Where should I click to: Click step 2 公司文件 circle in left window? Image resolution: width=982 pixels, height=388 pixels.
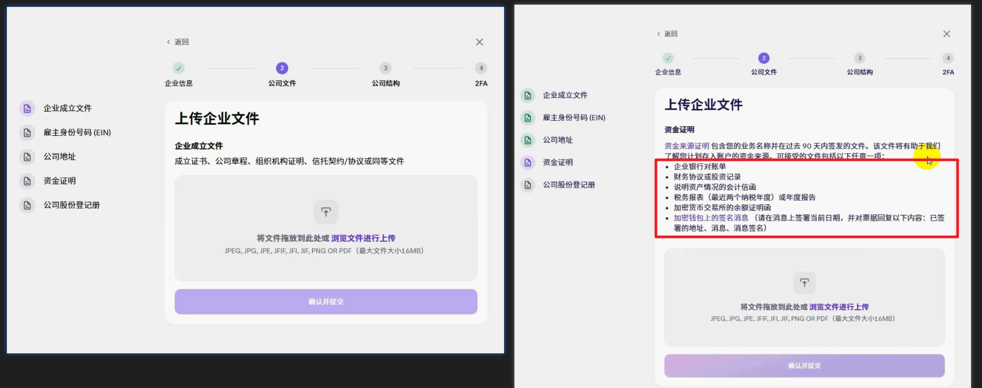click(282, 68)
